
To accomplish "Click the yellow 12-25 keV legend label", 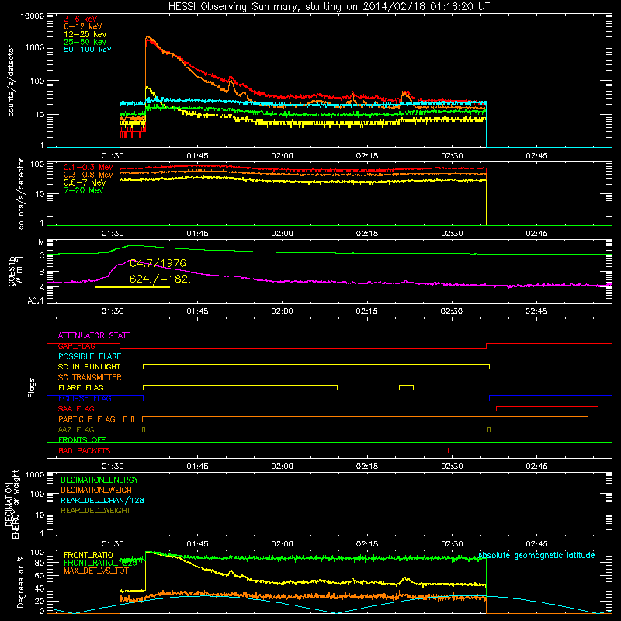I will 85,34.
